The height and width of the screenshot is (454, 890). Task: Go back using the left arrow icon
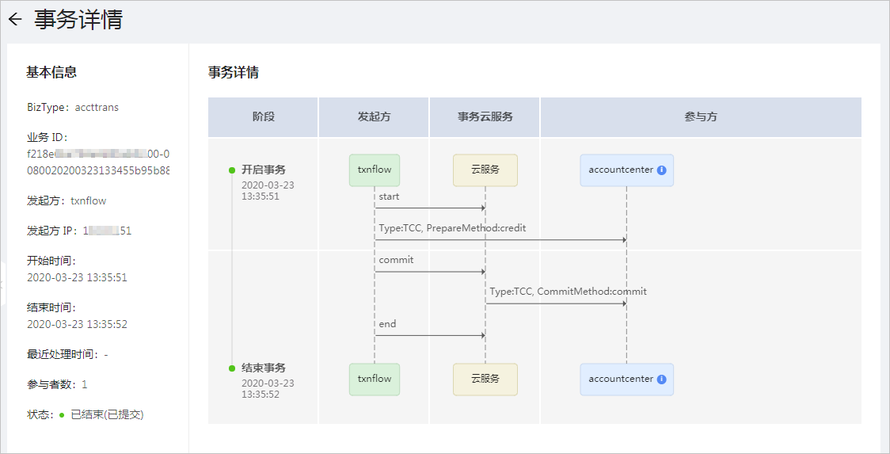[x=15, y=19]
